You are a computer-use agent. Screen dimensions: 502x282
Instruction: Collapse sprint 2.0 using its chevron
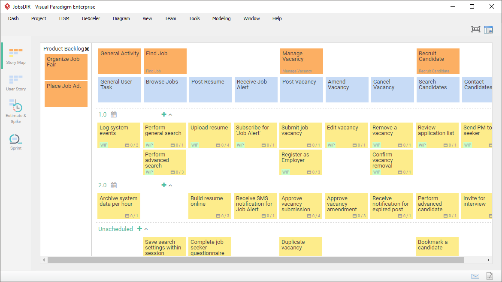(x=170, y=185)
